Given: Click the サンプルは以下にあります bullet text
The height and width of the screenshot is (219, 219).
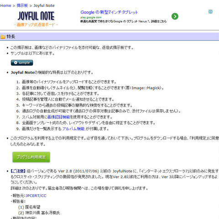Looking at the screenshot, I should coord(32,53).
